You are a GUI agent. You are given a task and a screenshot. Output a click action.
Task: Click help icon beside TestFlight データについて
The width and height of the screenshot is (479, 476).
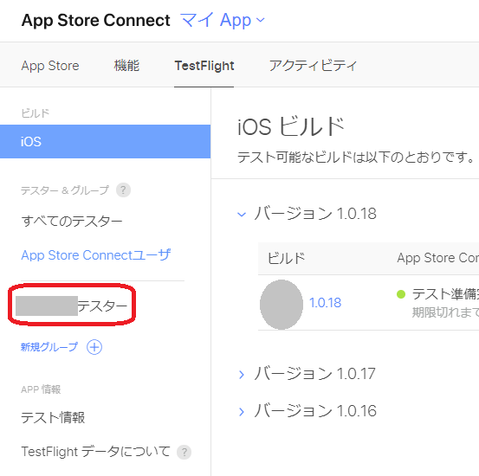[x=184, y=452]
